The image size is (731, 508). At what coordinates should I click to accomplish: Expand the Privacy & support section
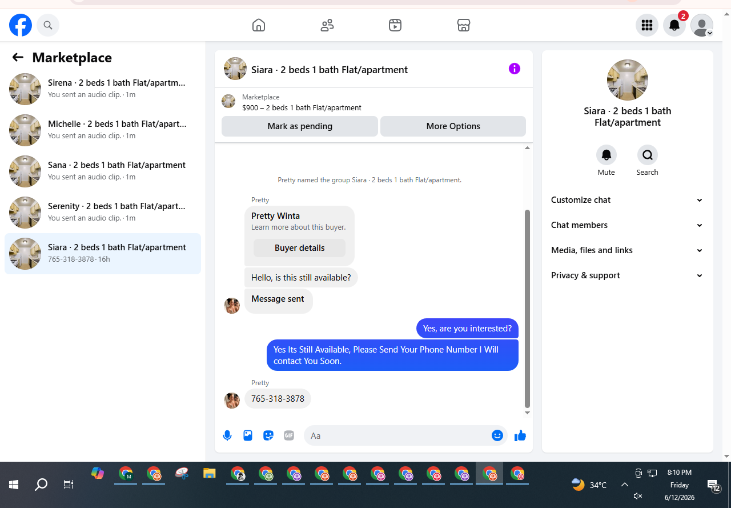(627, 275)
